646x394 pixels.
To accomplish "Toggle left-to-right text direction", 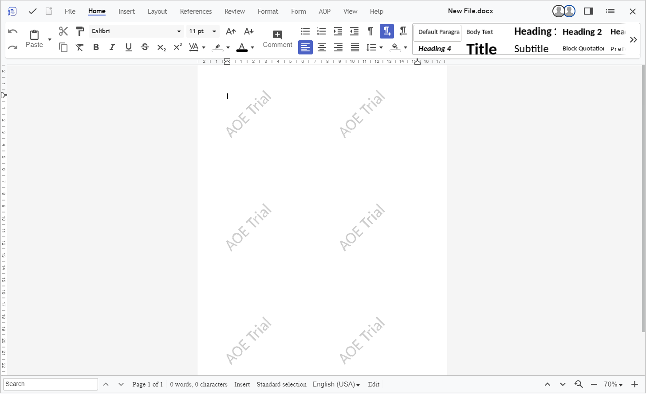I will (x=387, y=31).
